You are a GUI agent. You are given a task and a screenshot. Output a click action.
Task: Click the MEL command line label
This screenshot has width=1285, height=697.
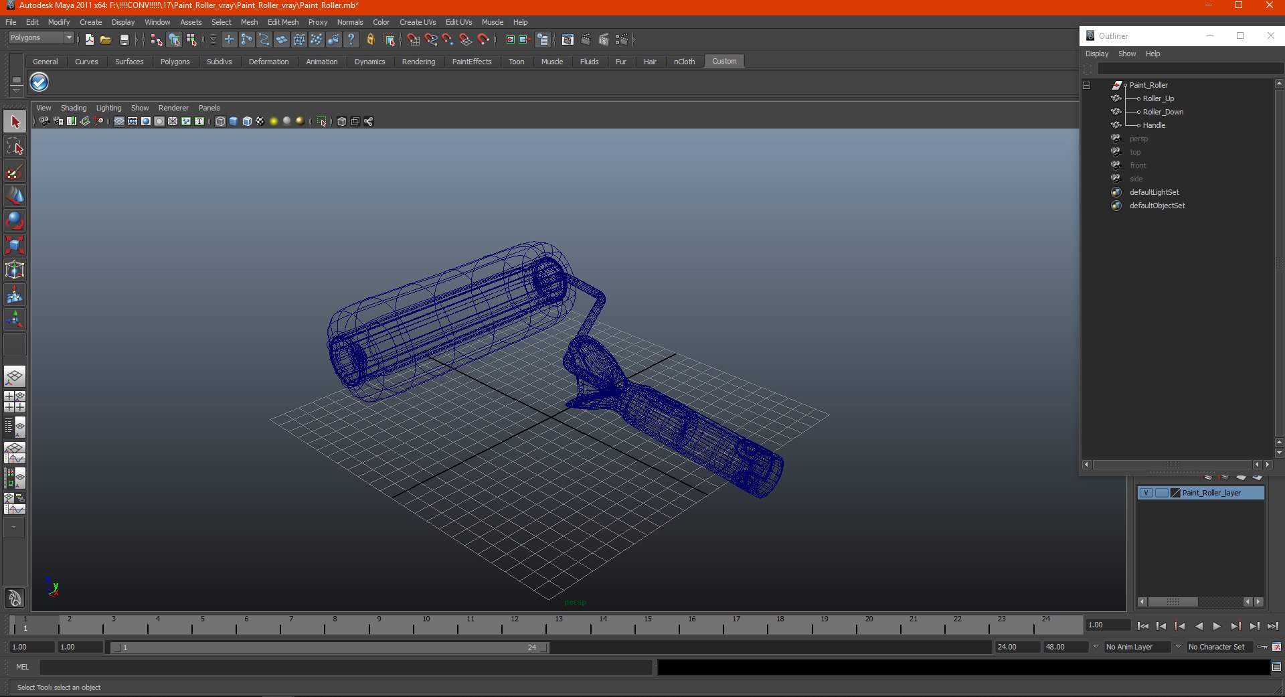coord(23,667)
